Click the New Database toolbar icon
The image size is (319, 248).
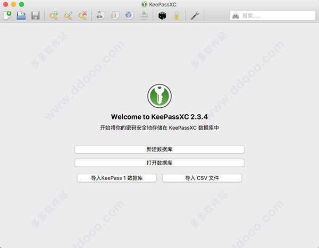pos(7,15)
